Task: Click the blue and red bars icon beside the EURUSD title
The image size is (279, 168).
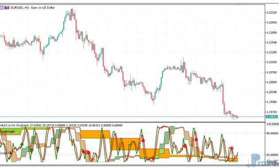Action: [x=7, y=8]
